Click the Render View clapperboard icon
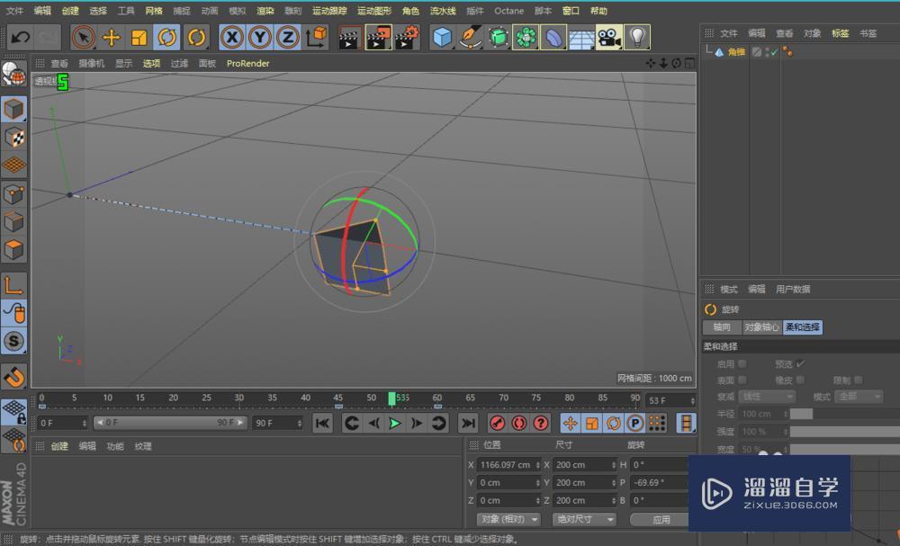The image size is (900, 546). tap(350, 37)
